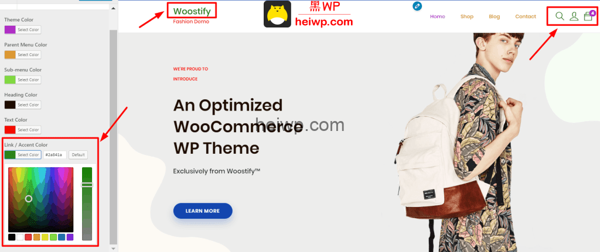The width and height of the screenshot is (600, 252).
Task: Open the Blog menu item
Action: pos(495,16)
